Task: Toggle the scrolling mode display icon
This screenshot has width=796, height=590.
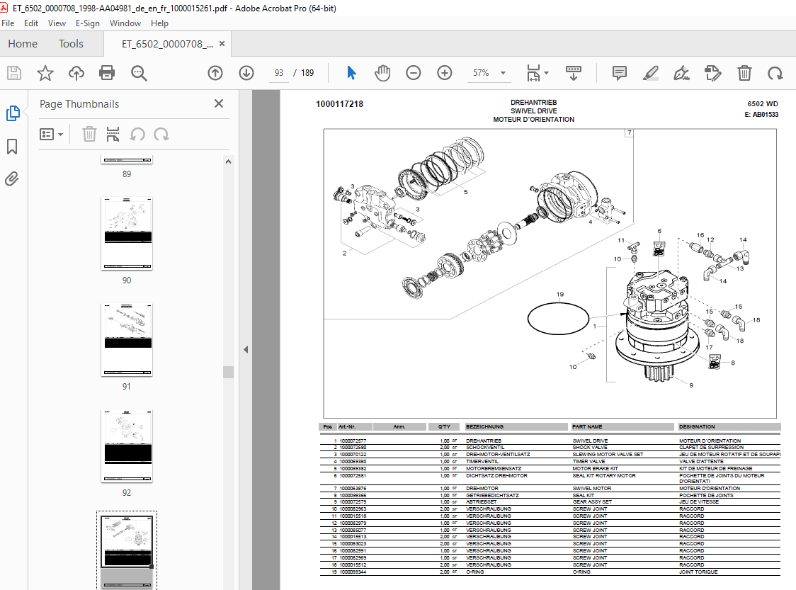Action: point(574,72)
